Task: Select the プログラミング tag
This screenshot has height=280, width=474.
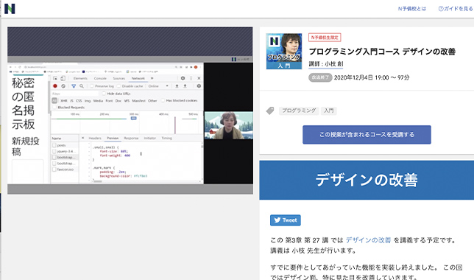Action: pos(299,111)
